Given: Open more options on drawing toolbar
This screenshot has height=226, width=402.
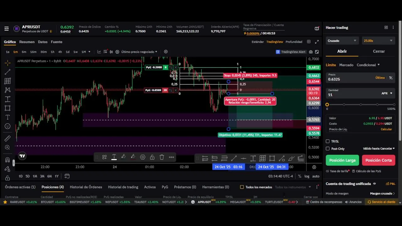Looking at the screenshot, I should (x=171, y=157).
